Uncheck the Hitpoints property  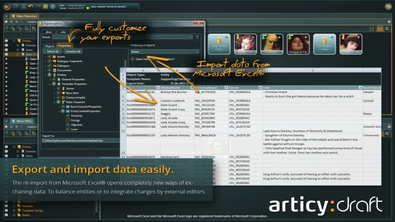(x=68, y=125)
